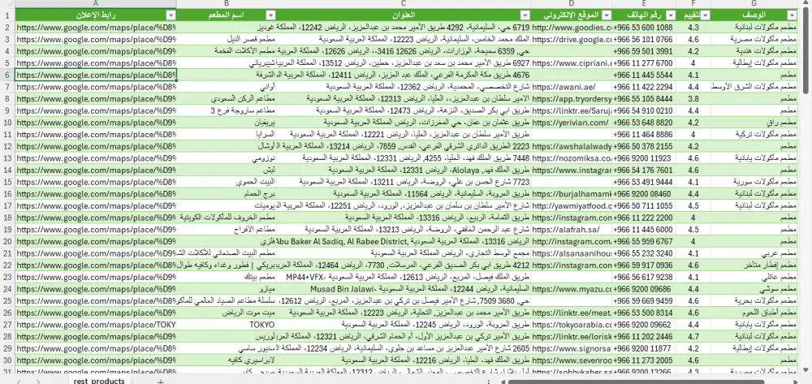Select column E header
This screenshot has height=384, width=812.
[x=644, y=4]
